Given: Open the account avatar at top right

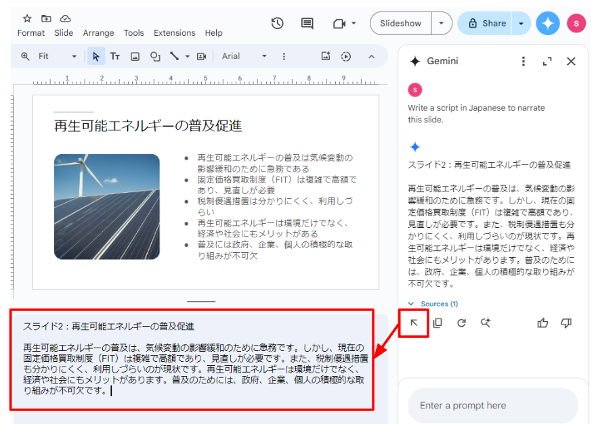Looking at the screenshot, I should [576, 24].
